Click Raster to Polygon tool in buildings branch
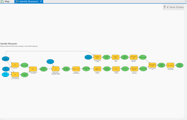This screenshot has width=187, height=120. [x=116, y=57]
